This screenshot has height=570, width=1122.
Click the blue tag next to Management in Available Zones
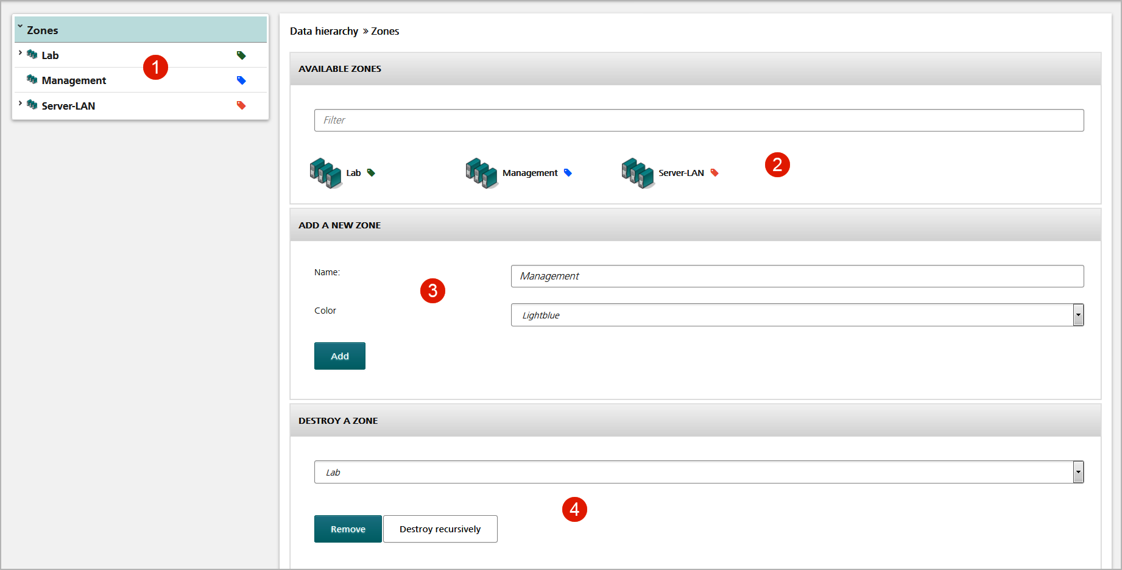pyautogui.click(x=568, y=173)
